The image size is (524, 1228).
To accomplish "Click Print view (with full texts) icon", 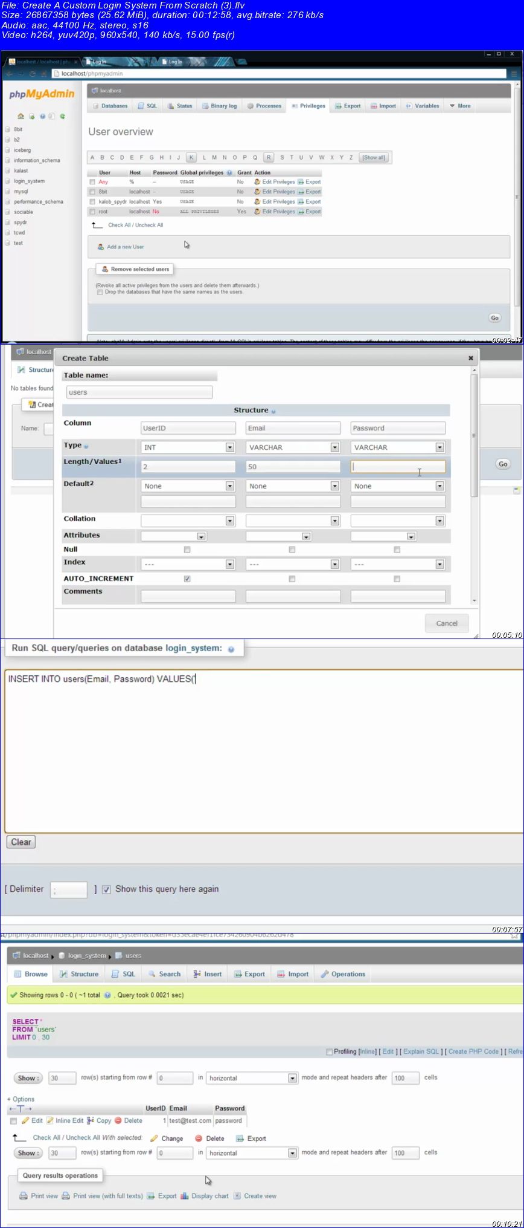I will coord(66,1196).
